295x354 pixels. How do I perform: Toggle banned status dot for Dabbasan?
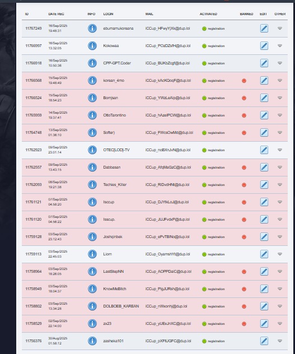coord(244,167)
